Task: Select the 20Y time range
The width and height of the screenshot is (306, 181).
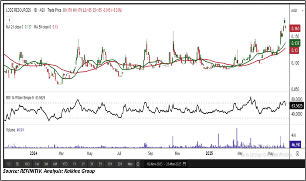Action: coord(119,164)
